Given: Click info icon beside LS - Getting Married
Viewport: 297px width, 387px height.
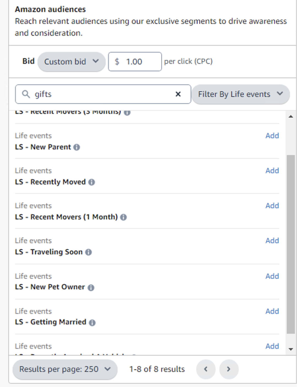Looking at the screenshot, I should click(92, 323).
